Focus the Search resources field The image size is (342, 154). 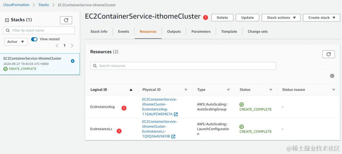tap(183, 66)
